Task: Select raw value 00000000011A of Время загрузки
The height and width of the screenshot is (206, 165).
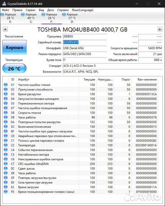Action: pyautogui.click(x=146, y=187)
